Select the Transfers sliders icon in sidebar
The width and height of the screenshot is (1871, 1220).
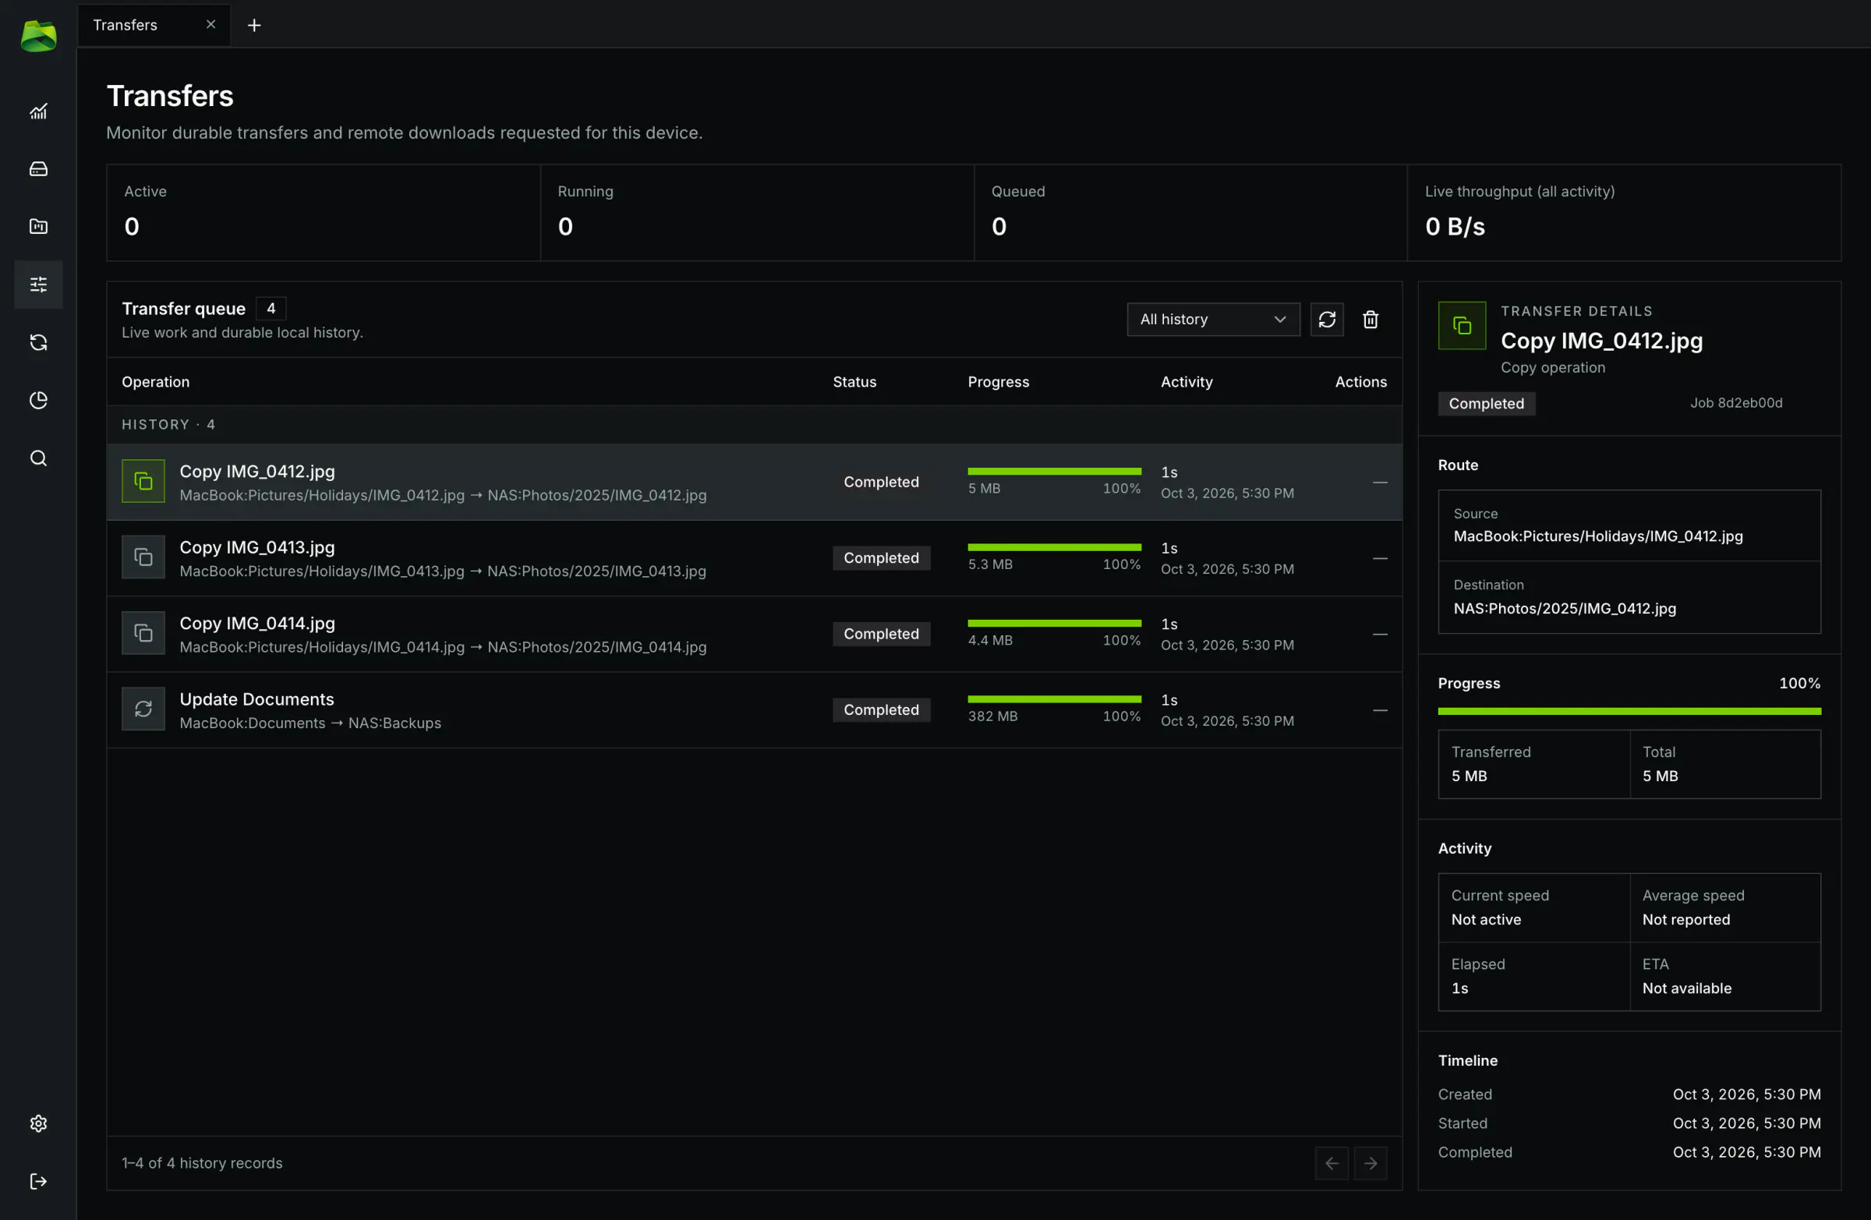(x=37, y=284)
